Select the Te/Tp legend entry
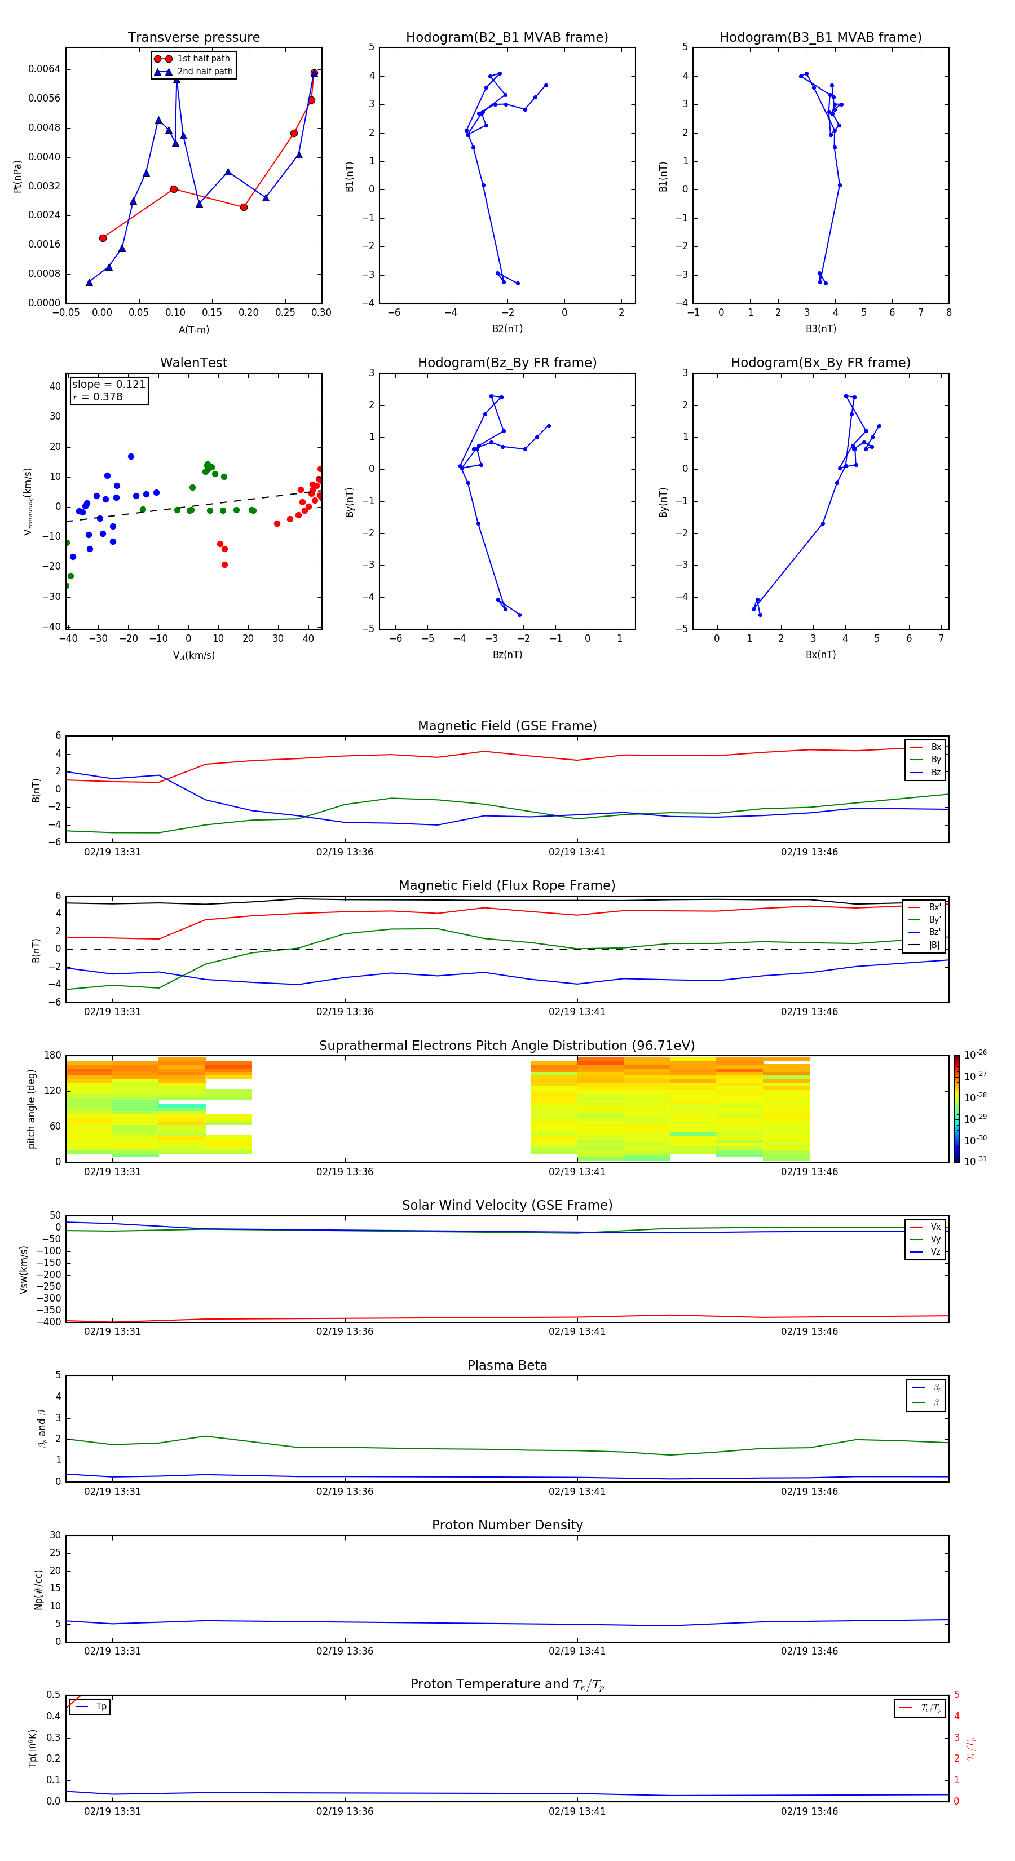 (921, 1708)
